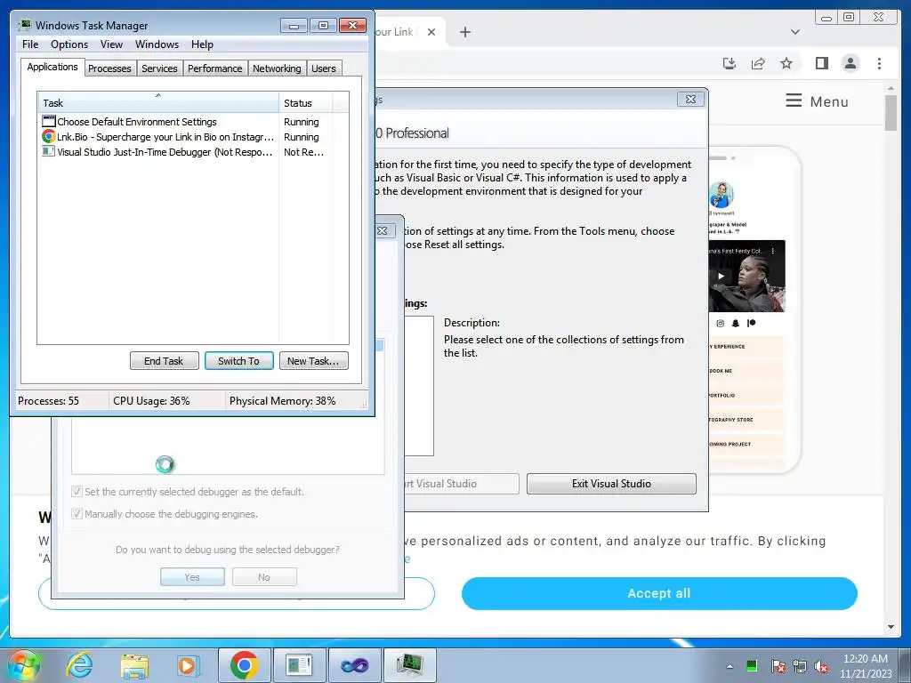Switch to the Users tab
Screen dimensions: 911x683
click(324, 68)
